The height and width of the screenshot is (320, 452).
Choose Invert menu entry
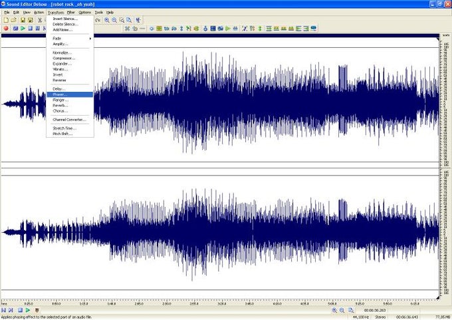[x=70, y=75]
